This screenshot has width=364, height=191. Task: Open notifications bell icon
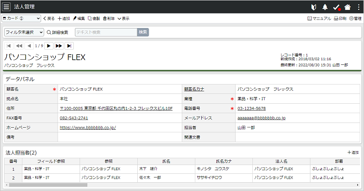point(325,7)
